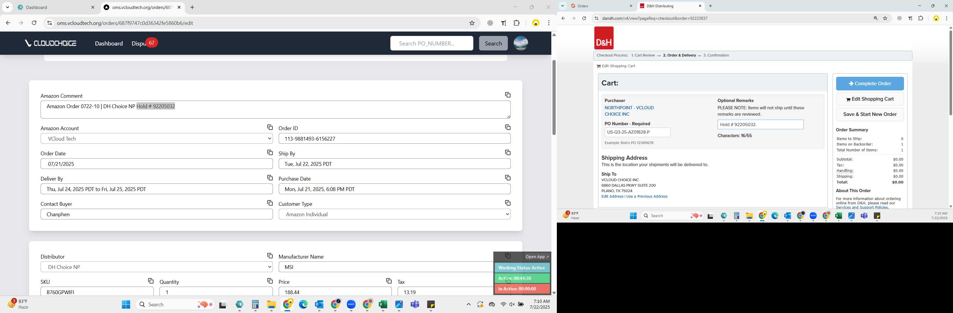
Task: Copy the Customer Type value
Action: click(508, 203)
